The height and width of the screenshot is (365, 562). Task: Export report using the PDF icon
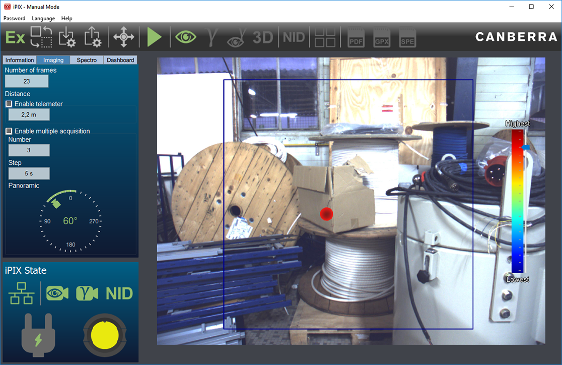[x=356, y=36]
